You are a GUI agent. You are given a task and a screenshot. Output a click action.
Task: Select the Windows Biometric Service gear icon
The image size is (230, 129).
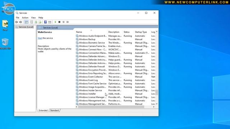click(77, 43)
